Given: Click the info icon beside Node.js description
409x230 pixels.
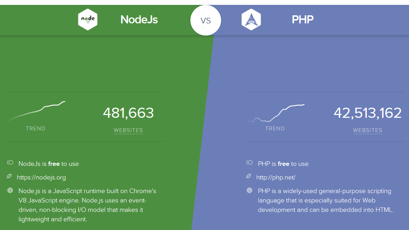Looking at the screenshot, I should pyautogui.click(x=10, y=190).
